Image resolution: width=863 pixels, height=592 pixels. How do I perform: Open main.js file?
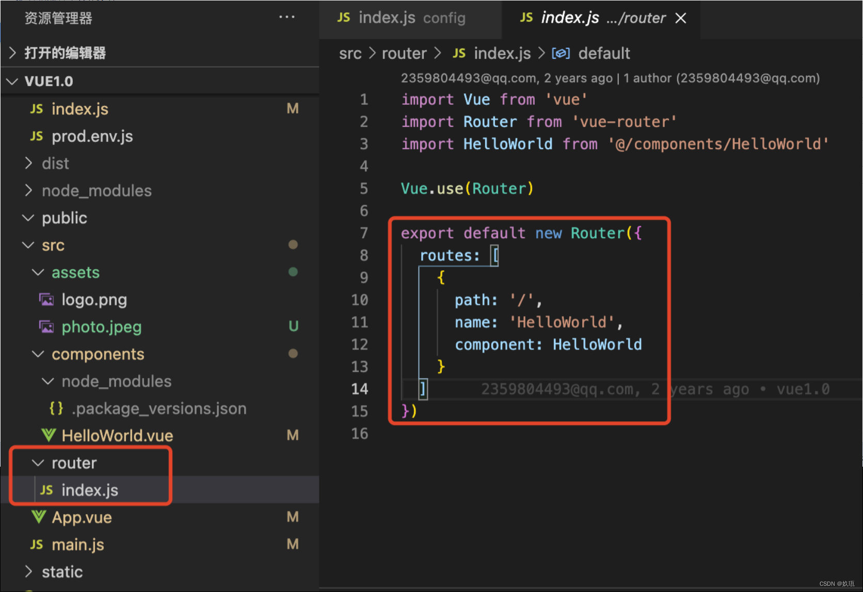tap(160, 545)
